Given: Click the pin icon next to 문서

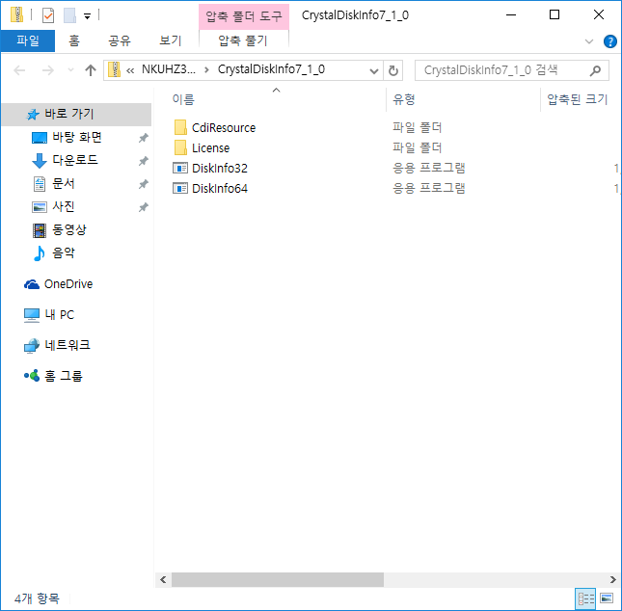Looking at the screenshot, I should coord(143,184).
